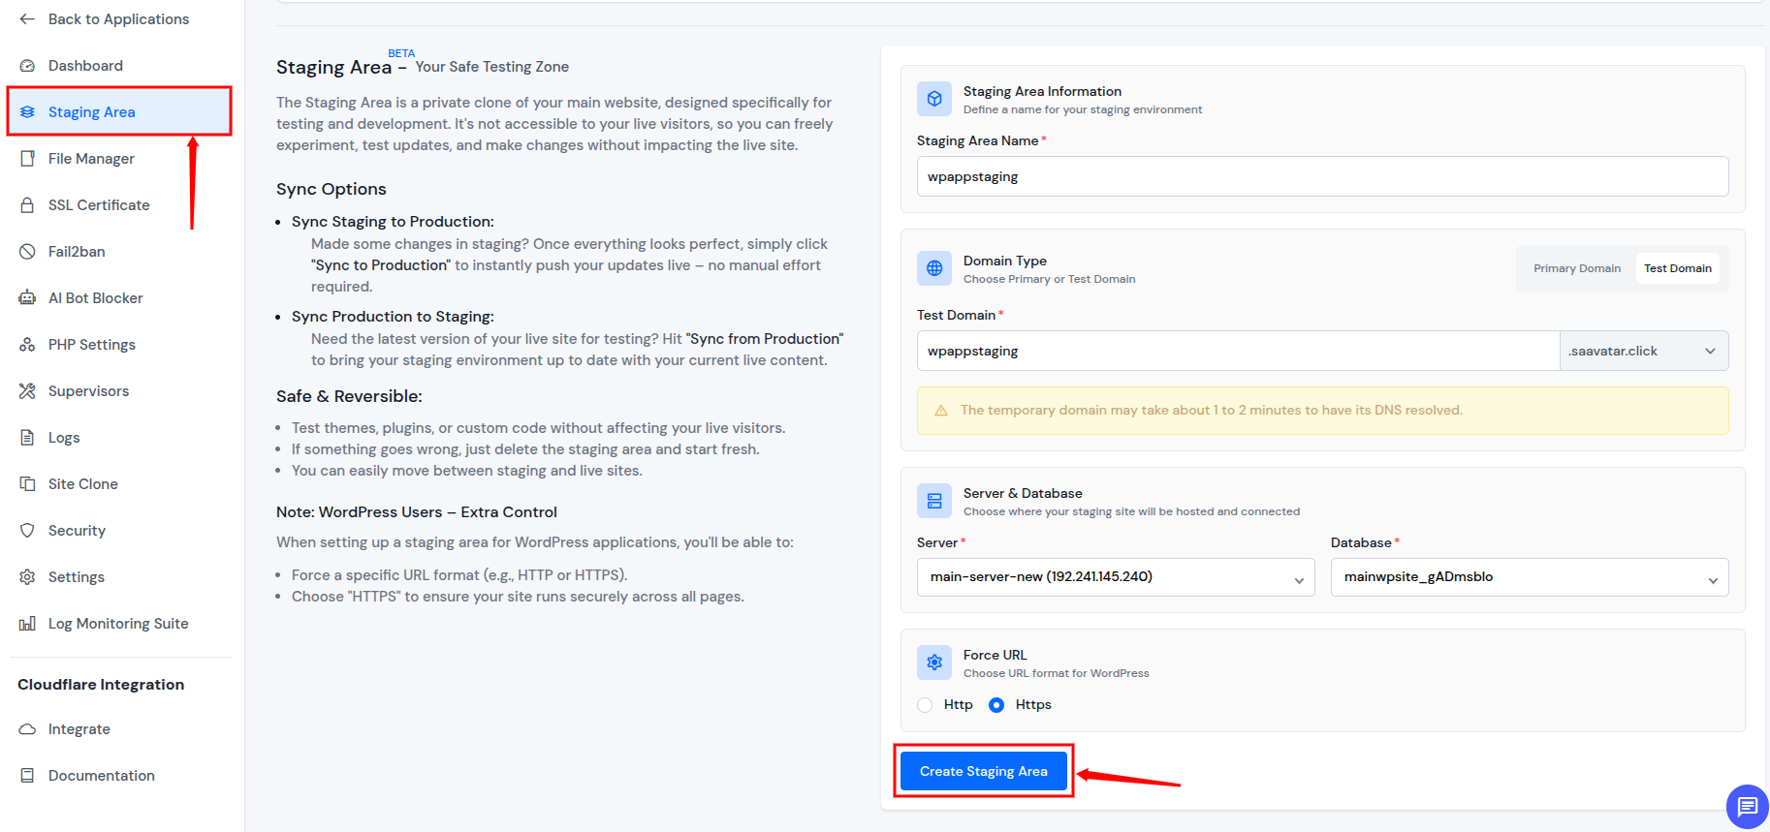Go to Site Clone in sidebar
The width and height of the screenshot is (1770, 832).
[x=83, y=484]
